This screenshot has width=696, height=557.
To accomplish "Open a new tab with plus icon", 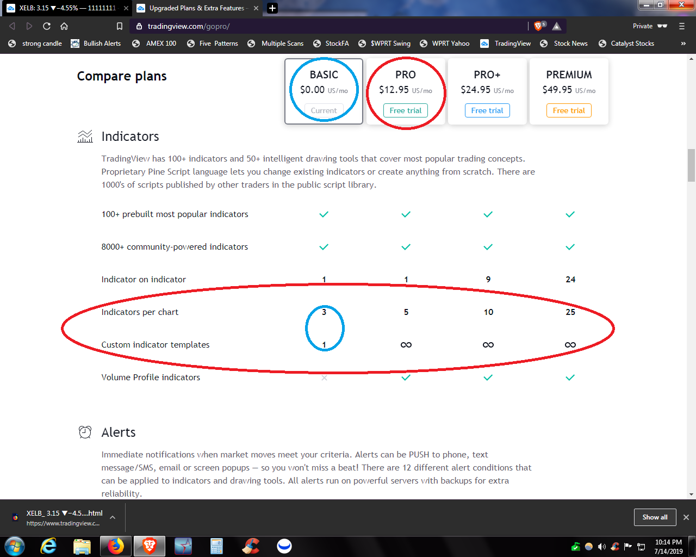I will tap(272, 8).
